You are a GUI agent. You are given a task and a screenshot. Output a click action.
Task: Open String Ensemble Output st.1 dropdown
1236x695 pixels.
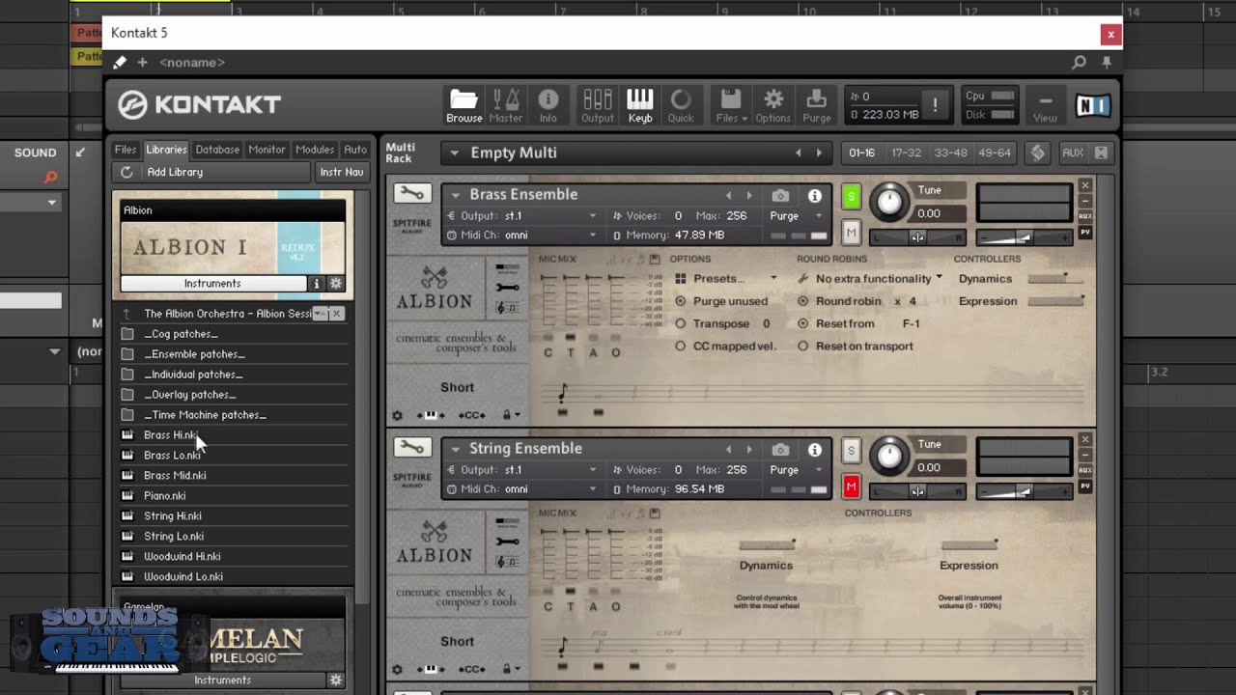(521, 470)
